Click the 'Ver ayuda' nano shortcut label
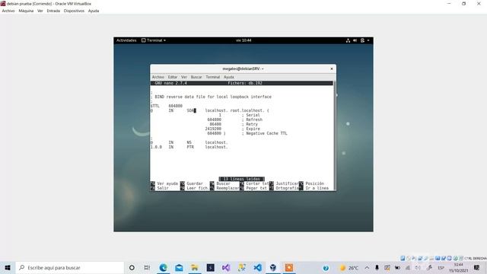This screenshot has width=487, height=274. (167, 183)
